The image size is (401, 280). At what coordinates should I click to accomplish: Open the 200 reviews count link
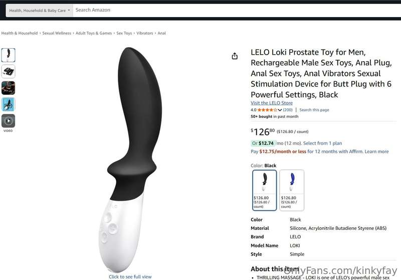[x=288, y=110]
